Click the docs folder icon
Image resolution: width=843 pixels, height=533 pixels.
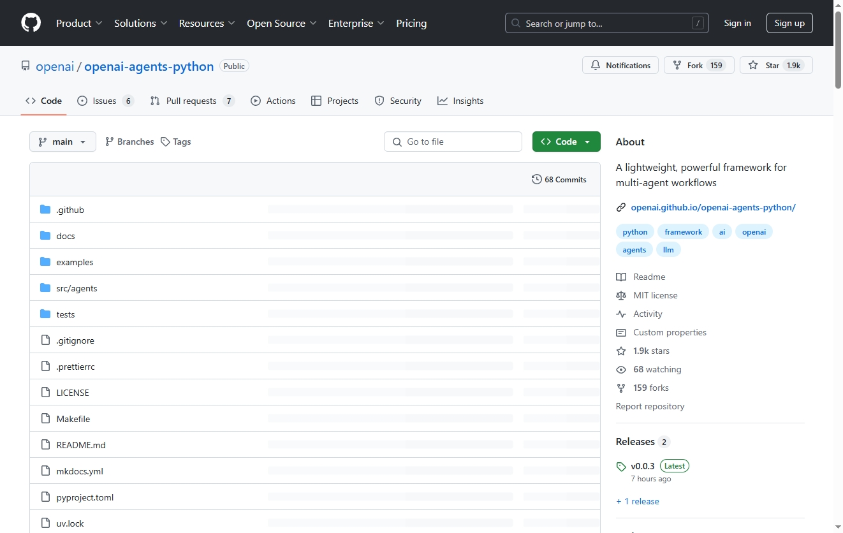[x=45, y=236]
